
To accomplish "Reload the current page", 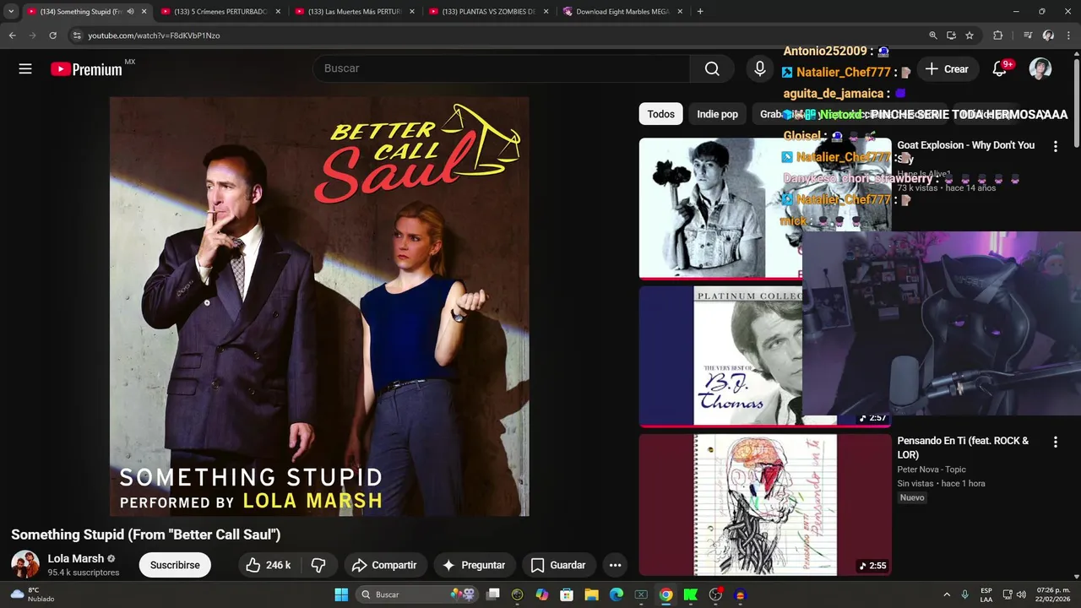I will coord(52,35).
